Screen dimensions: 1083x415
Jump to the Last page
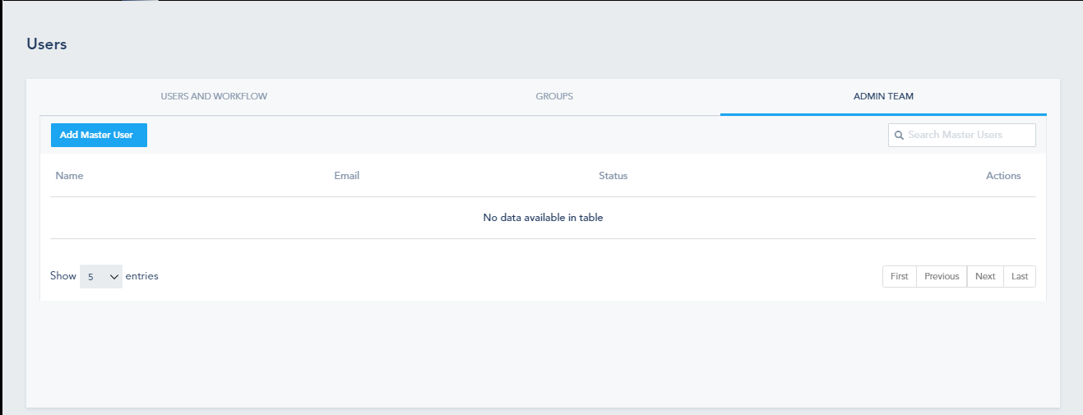click(1020, 276)
